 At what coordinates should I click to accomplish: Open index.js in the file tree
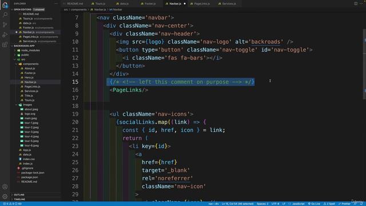coord(27,164)
